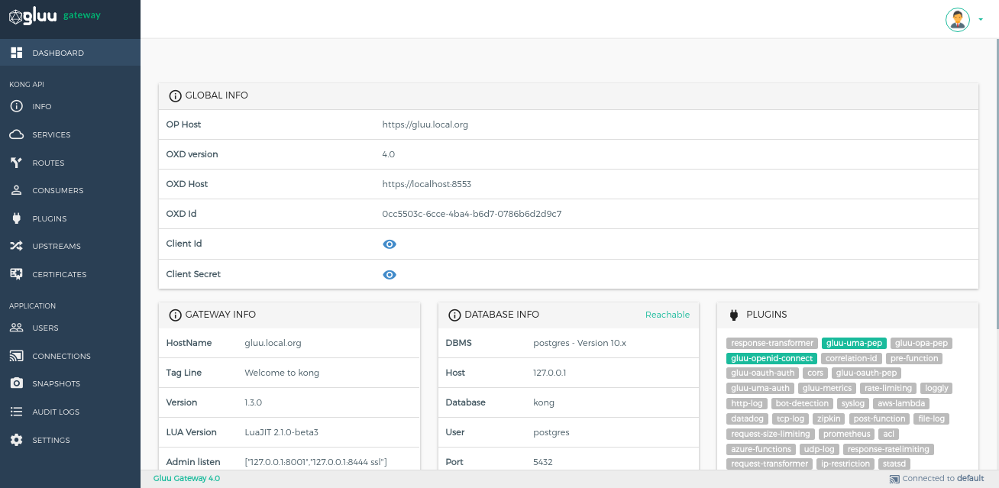Open Services page

[70, 134]
